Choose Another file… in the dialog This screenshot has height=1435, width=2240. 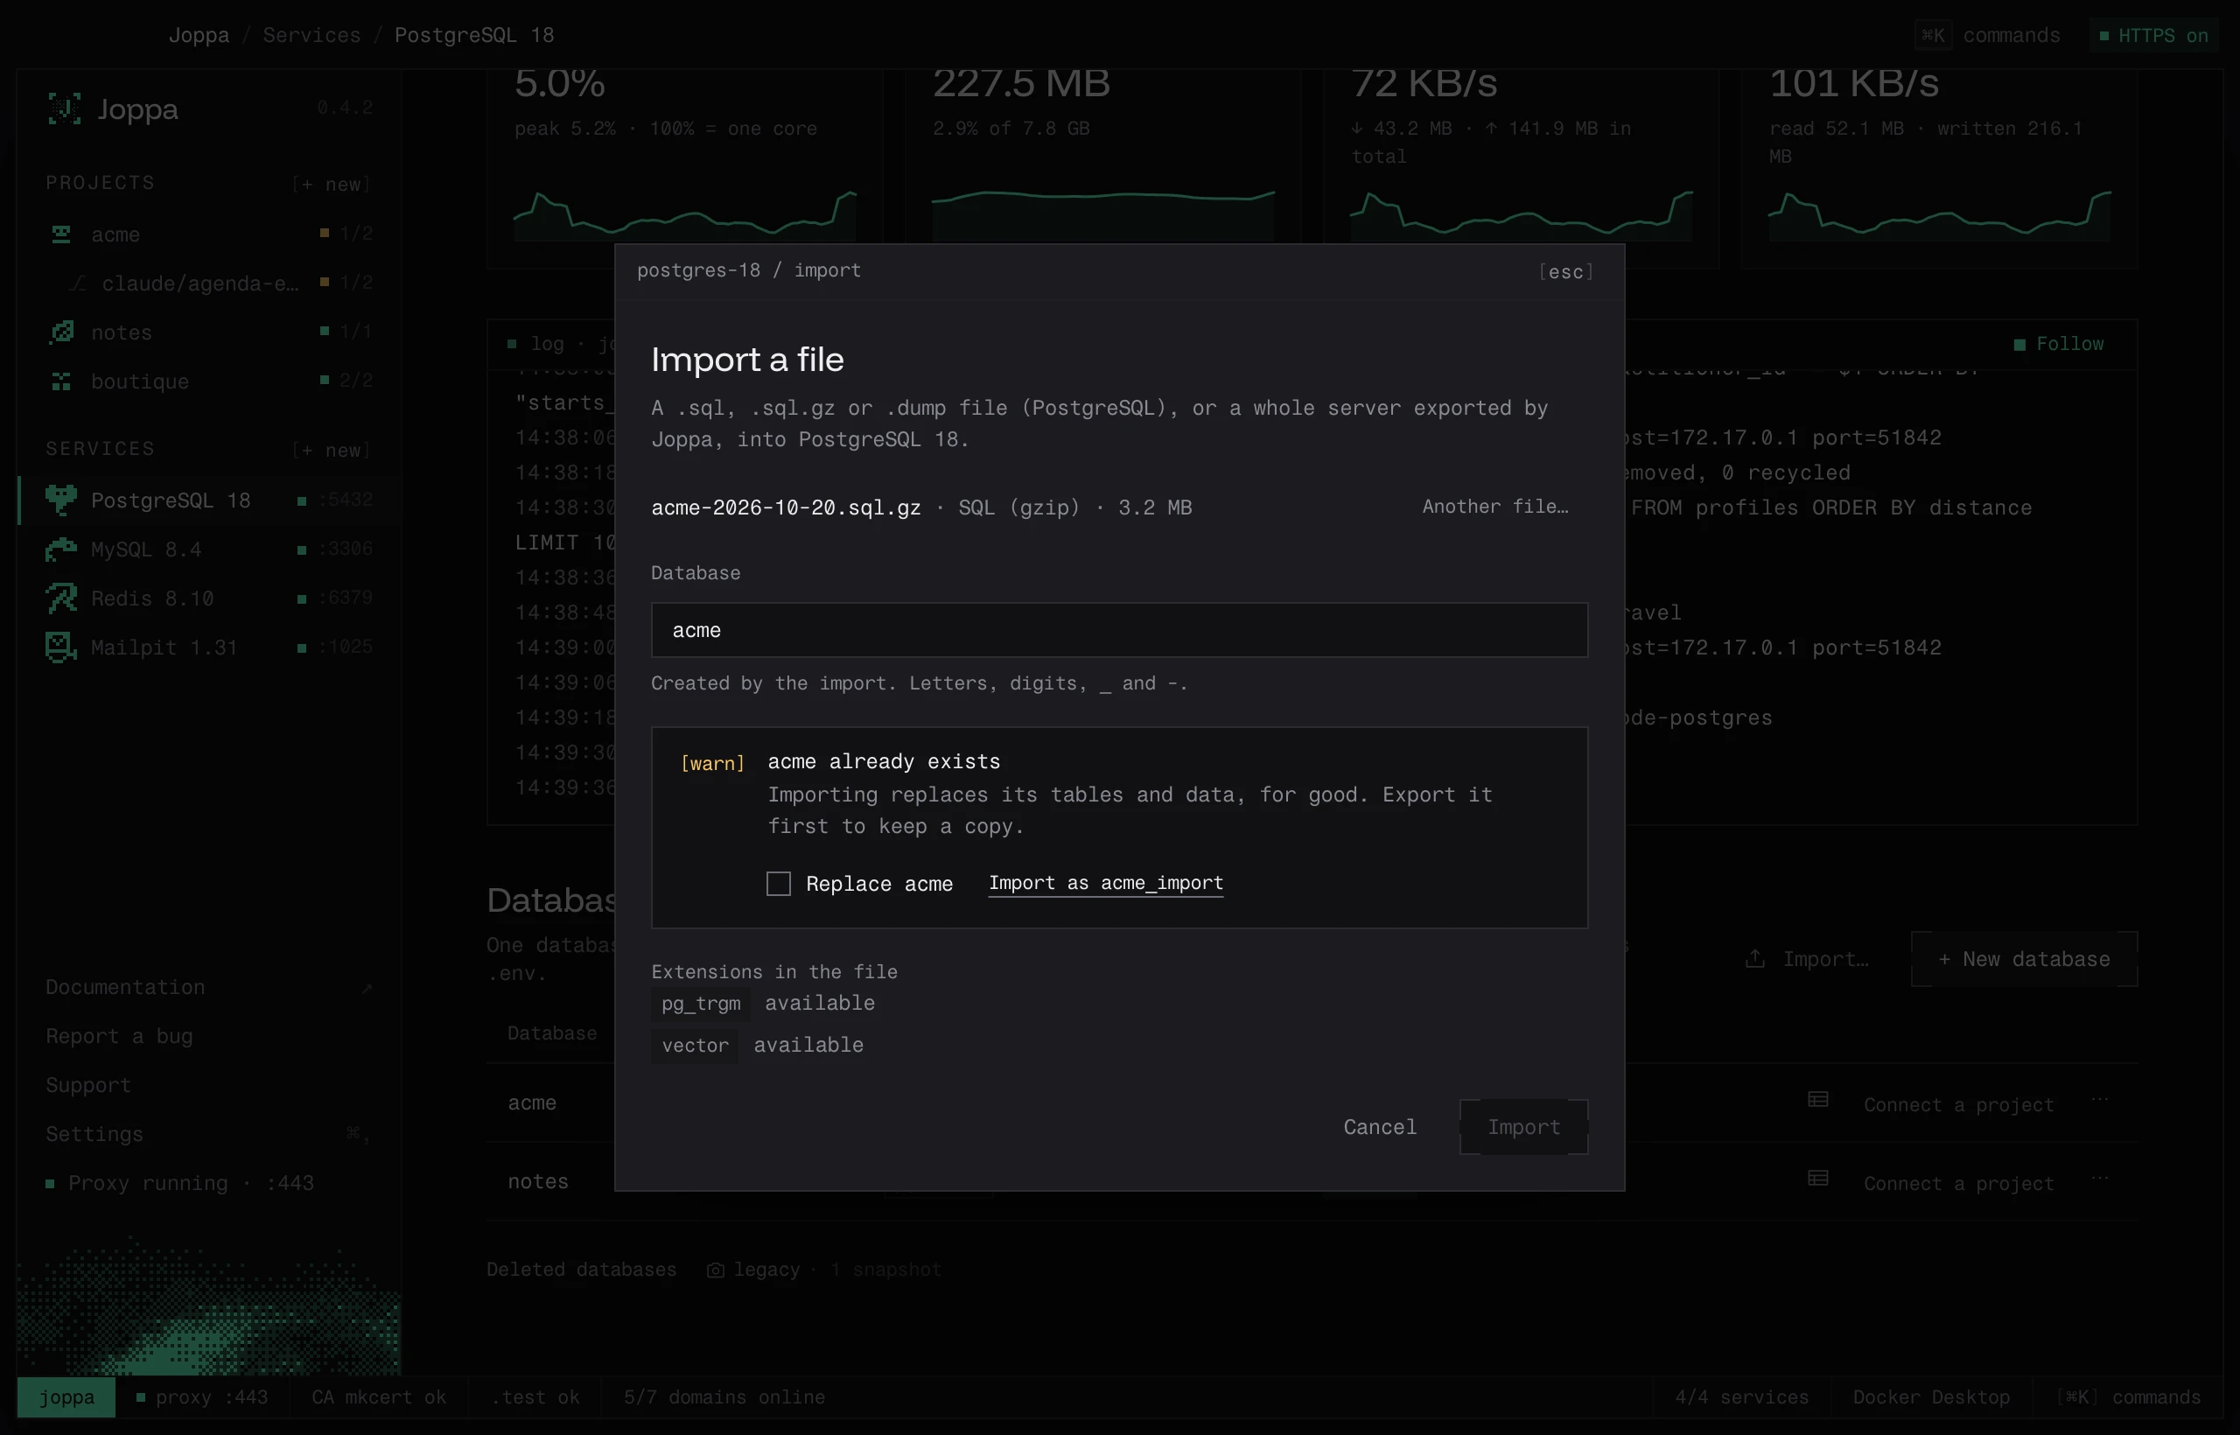[x=1494, y=506]
